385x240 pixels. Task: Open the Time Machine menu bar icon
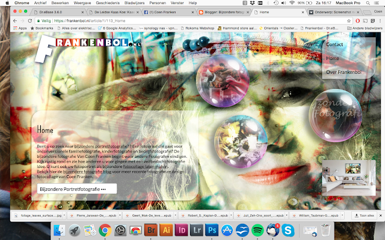[276, 3]
